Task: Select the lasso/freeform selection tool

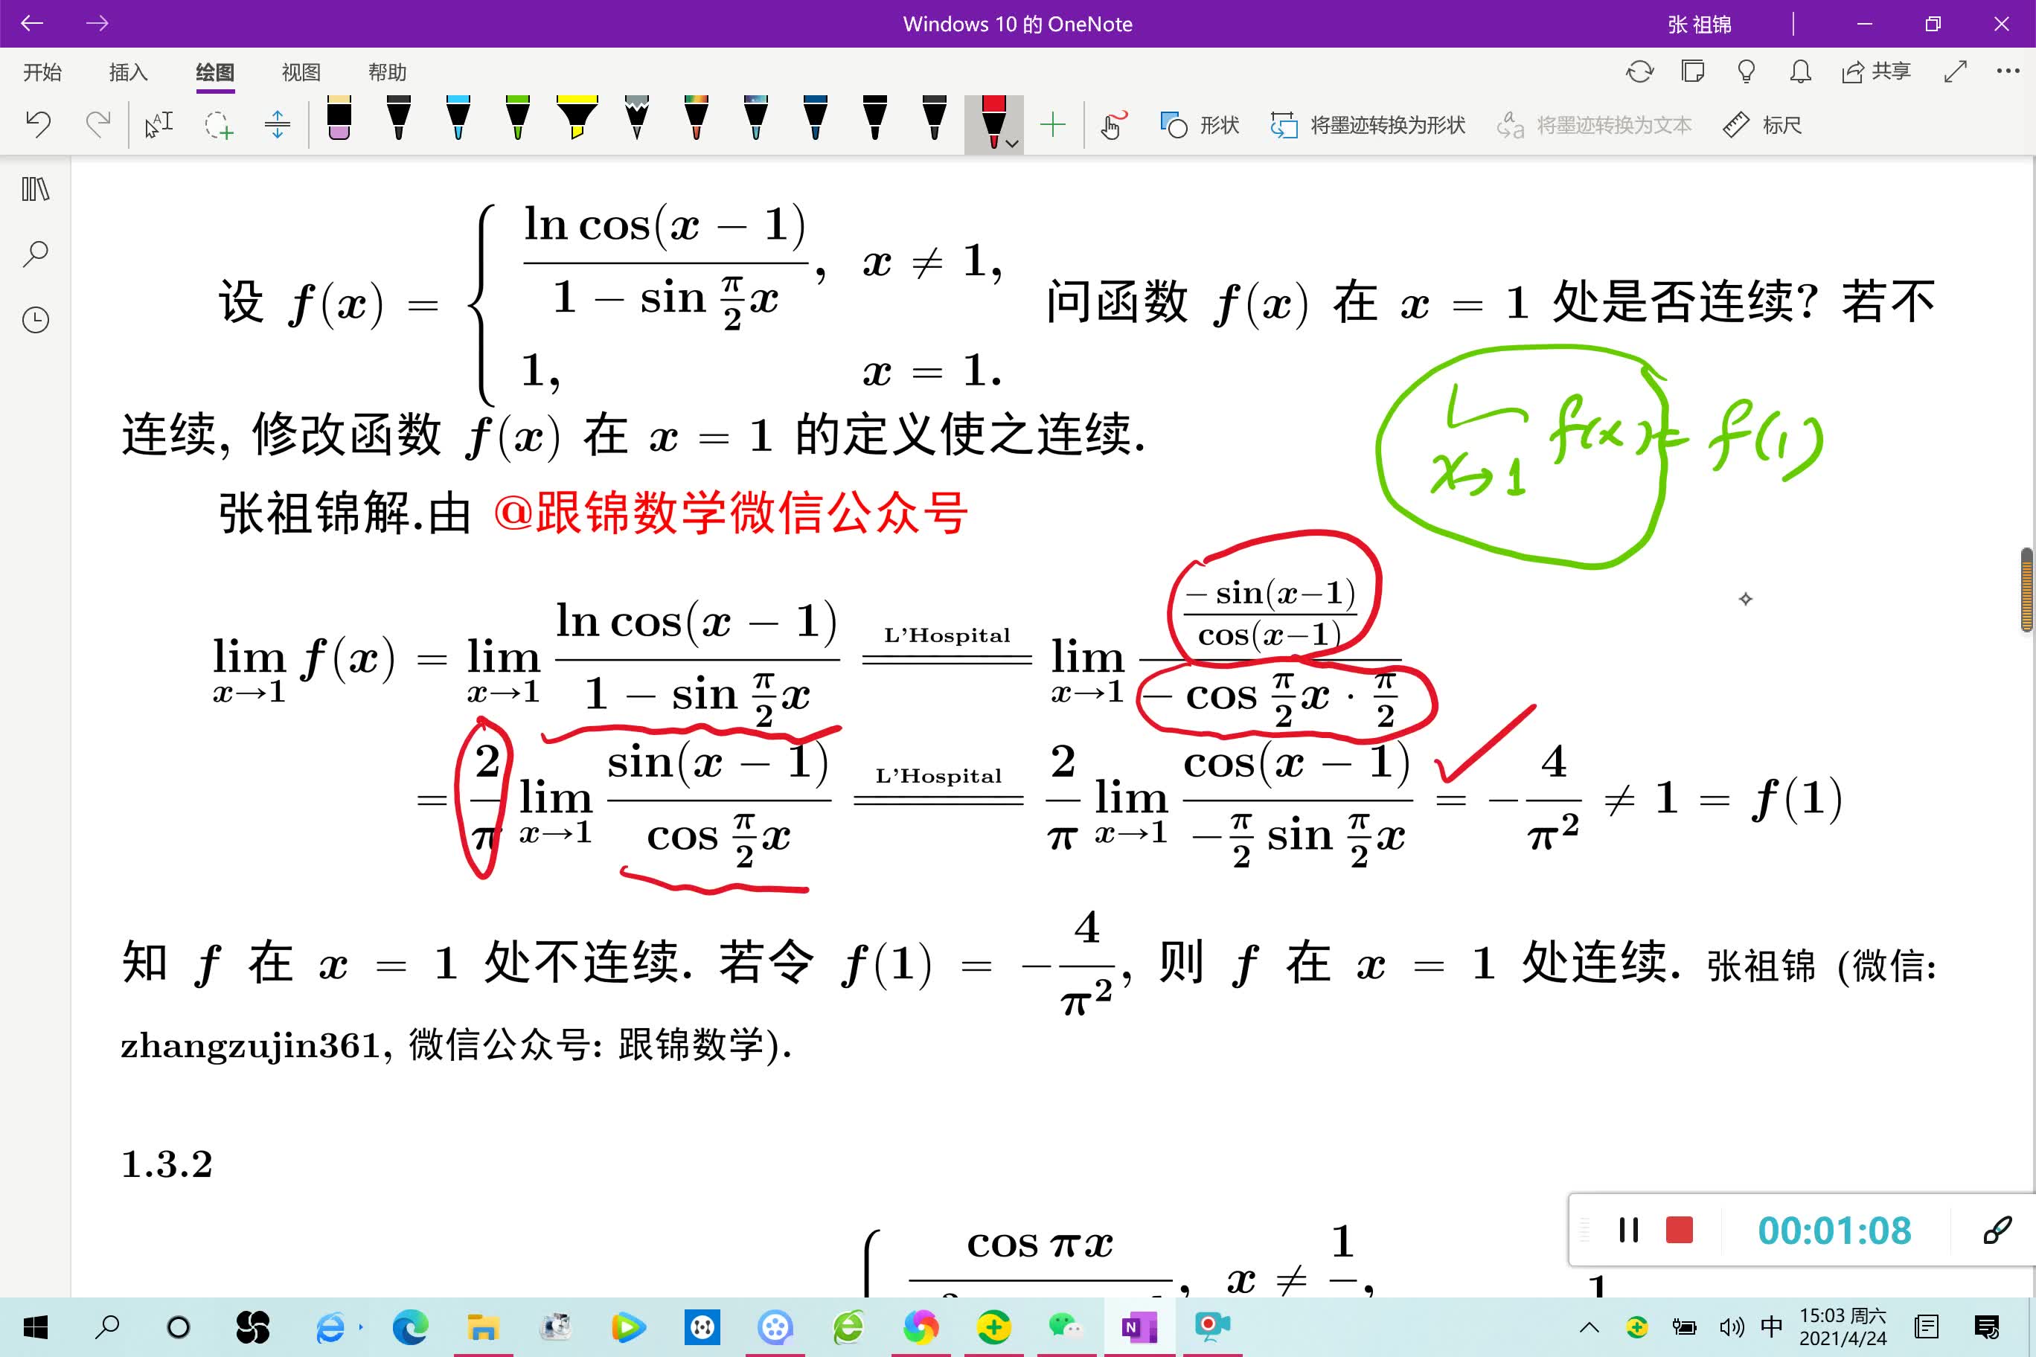Action: click(x=220, y=124)
